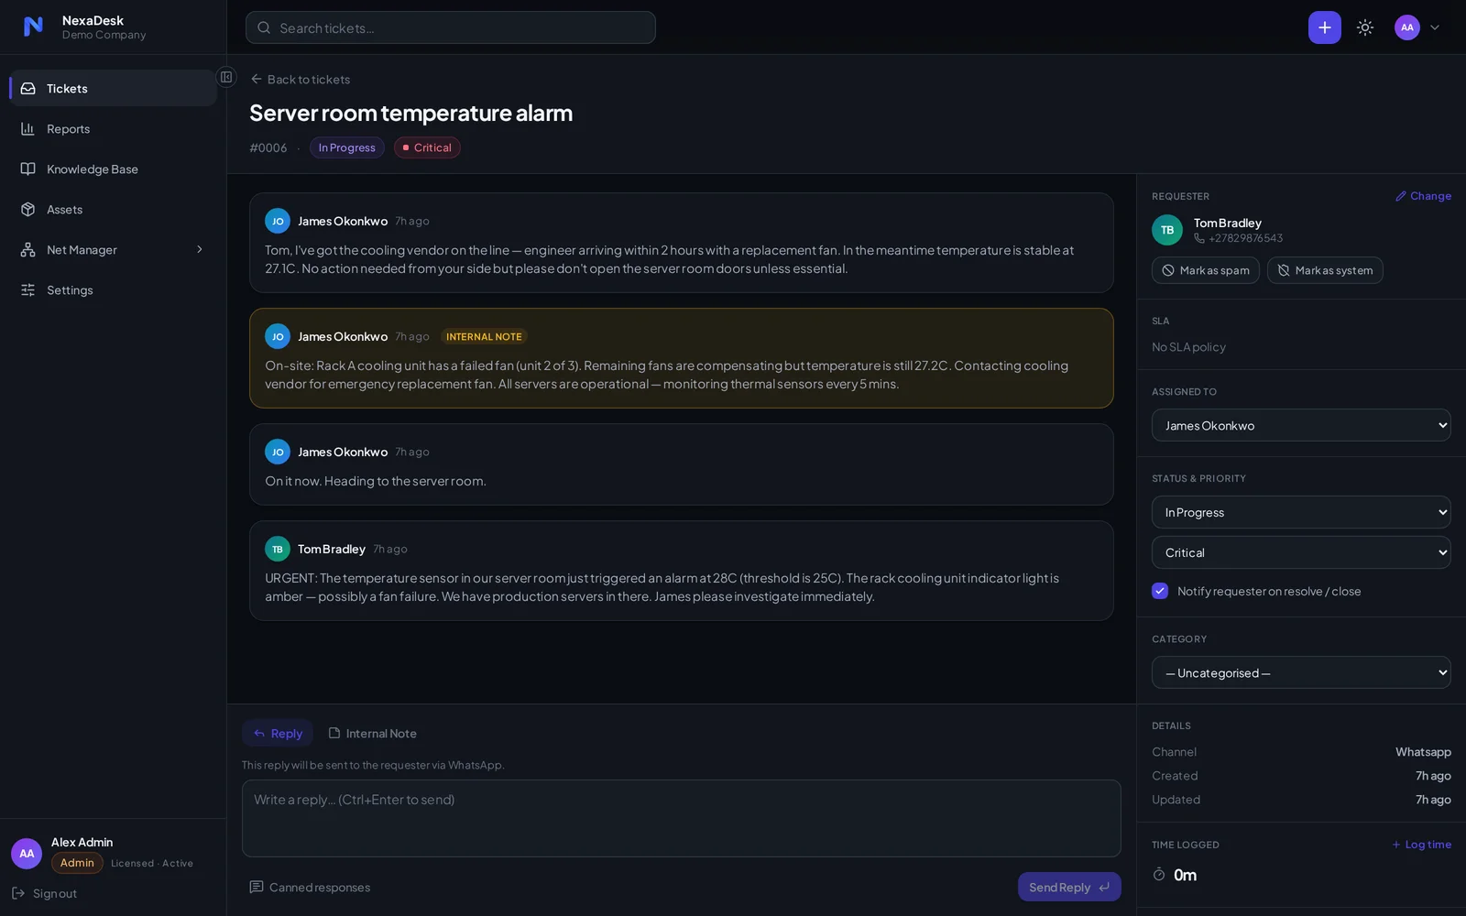Viewport: 1466px width, 916px height.
Task: Click the Reports bar chart icon
Action: [28, 128]
